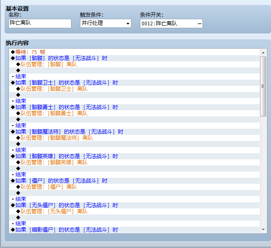The height and width of the screenshot is (248, 271).
Task: Select the 队伍管理：[无头僵尸] 离队 line
Action: click(x=134, y=211)
